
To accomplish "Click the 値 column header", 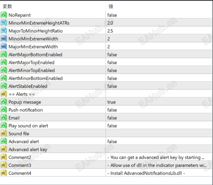I will [x=111, y=7].
